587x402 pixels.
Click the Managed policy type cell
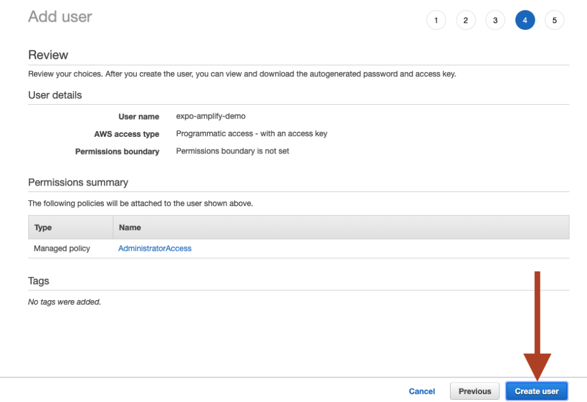point(62,249)
